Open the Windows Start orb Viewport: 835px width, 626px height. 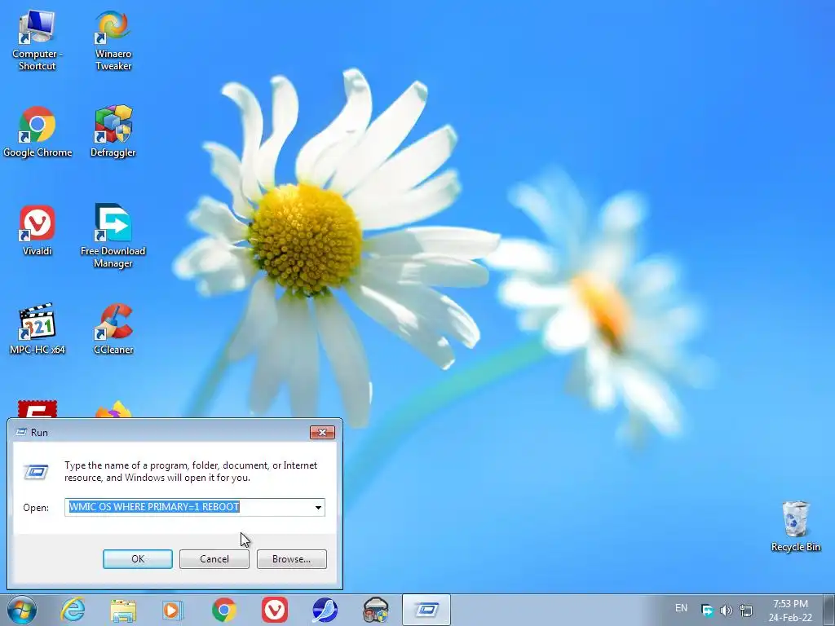[x=22, y=610]
